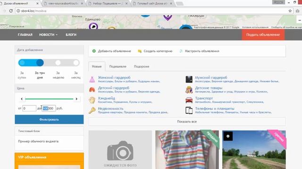Viewport: 302px width, 169px height.
Task: Open the Детский гардероб category link
Action: coord(114,88)
